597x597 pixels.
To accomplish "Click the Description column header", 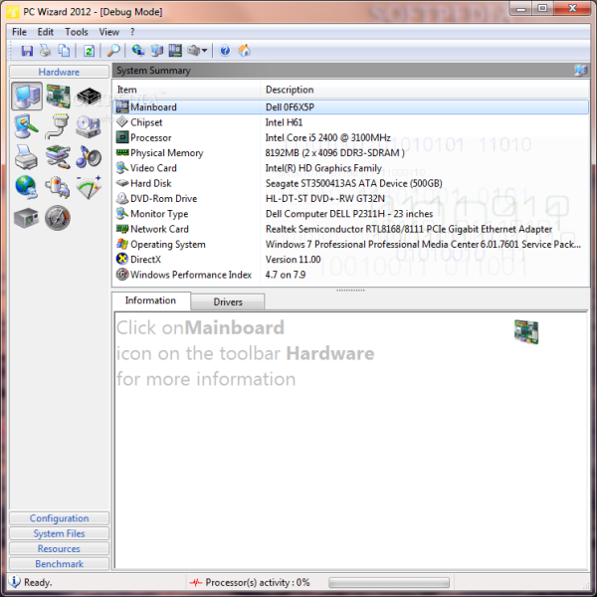I will click(425, 90).
